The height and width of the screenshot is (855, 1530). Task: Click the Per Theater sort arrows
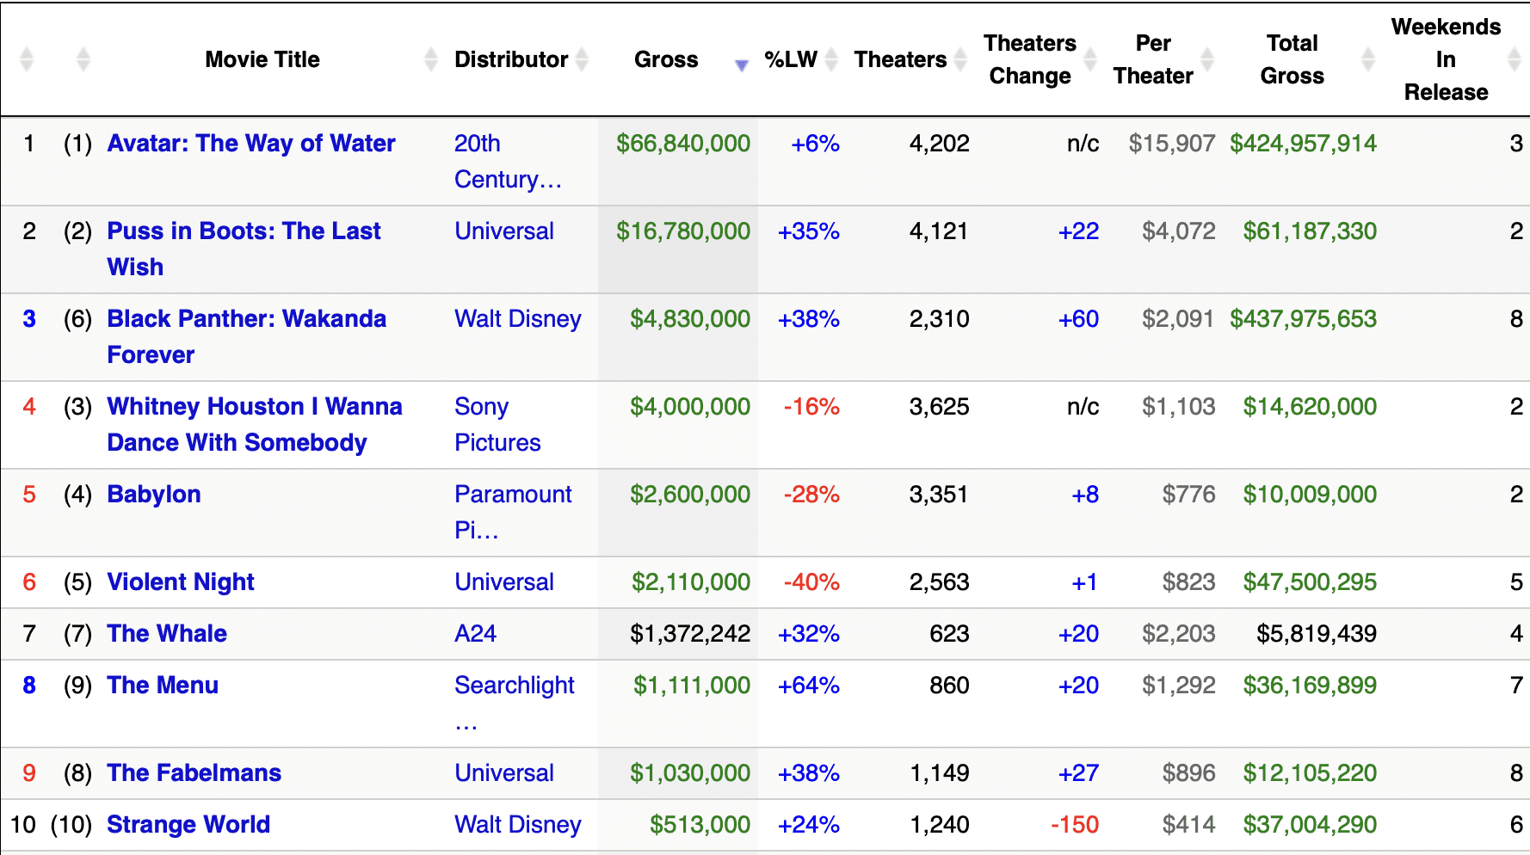coord(1207,59)
